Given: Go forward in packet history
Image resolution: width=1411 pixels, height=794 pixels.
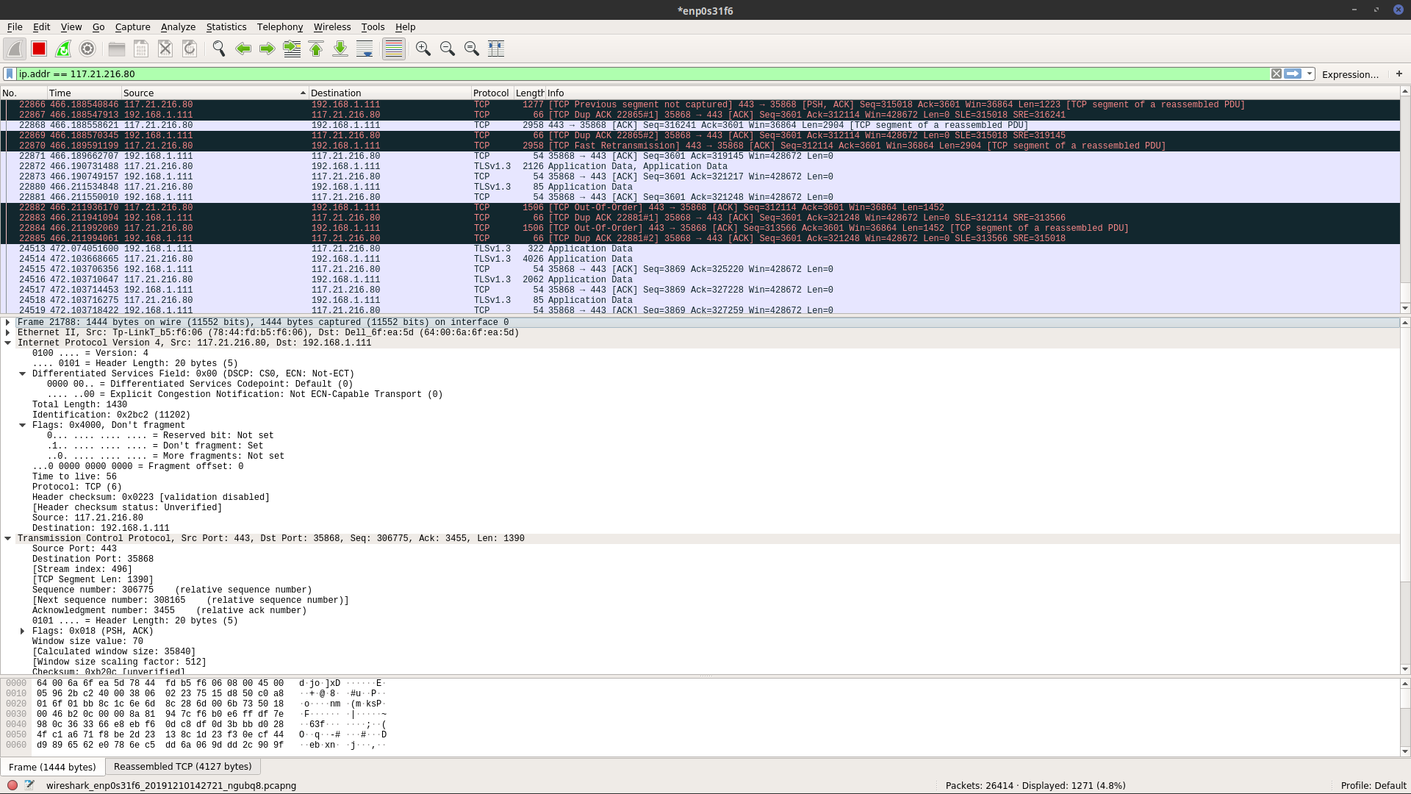Looking at the screenshot, I should pyautogui.click(x=268, y=49).
